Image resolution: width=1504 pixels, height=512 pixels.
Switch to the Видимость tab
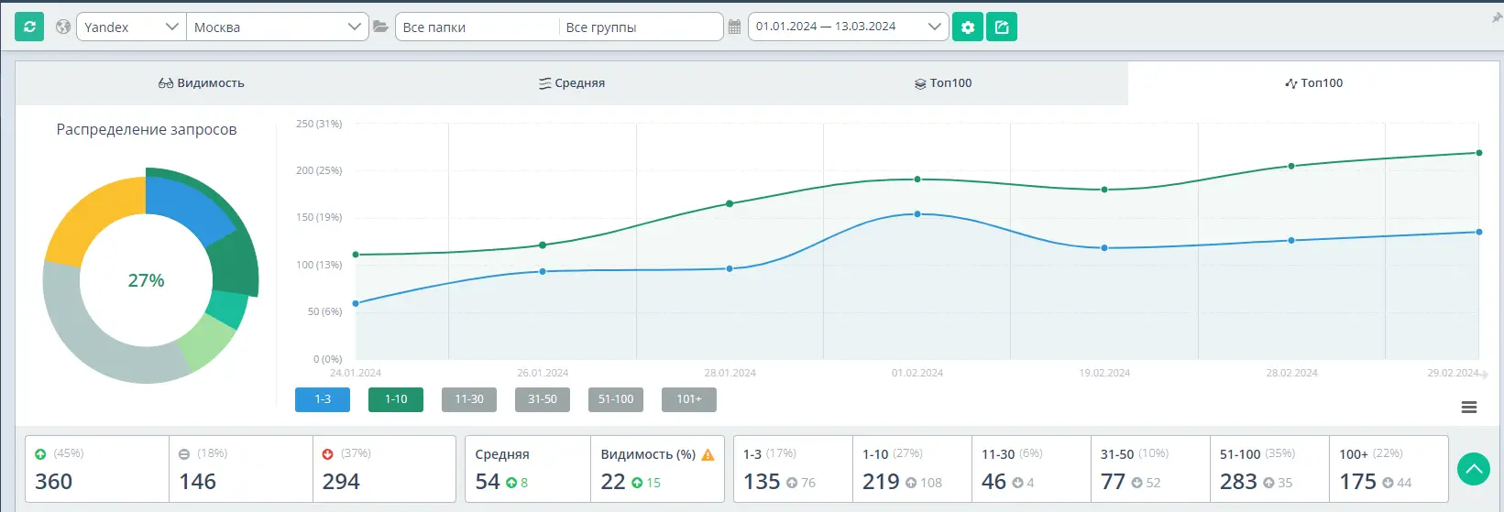(x=202, y=82)
